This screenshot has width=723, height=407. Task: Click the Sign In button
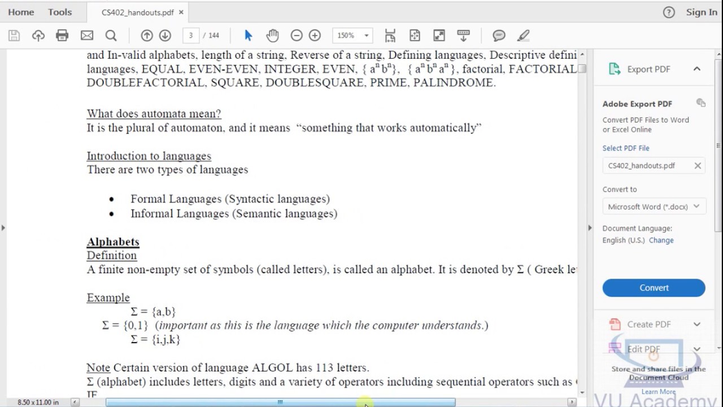[x=702, y=12]
